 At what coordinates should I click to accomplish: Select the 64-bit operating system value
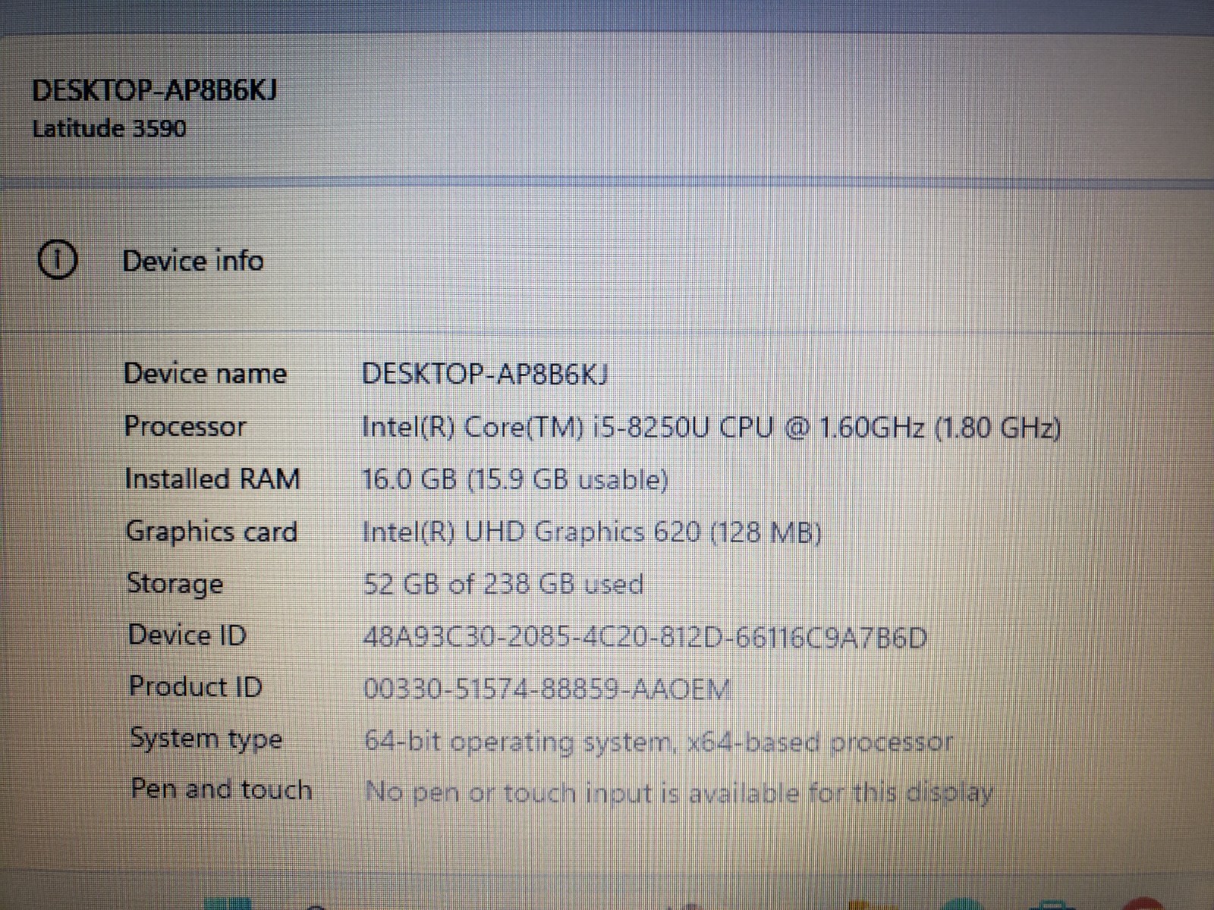659,742
